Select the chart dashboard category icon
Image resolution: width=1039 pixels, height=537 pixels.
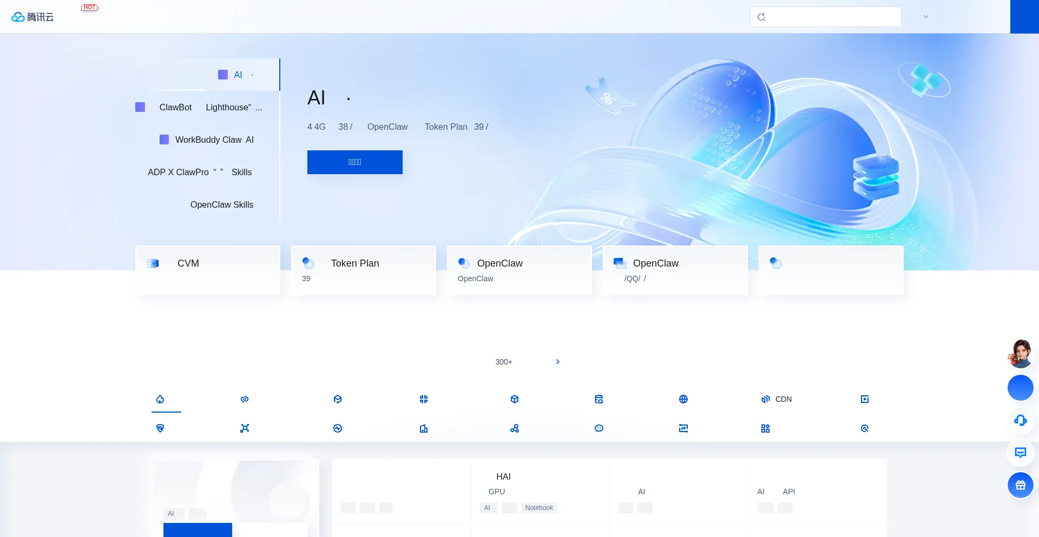click(x=683, y=428)
